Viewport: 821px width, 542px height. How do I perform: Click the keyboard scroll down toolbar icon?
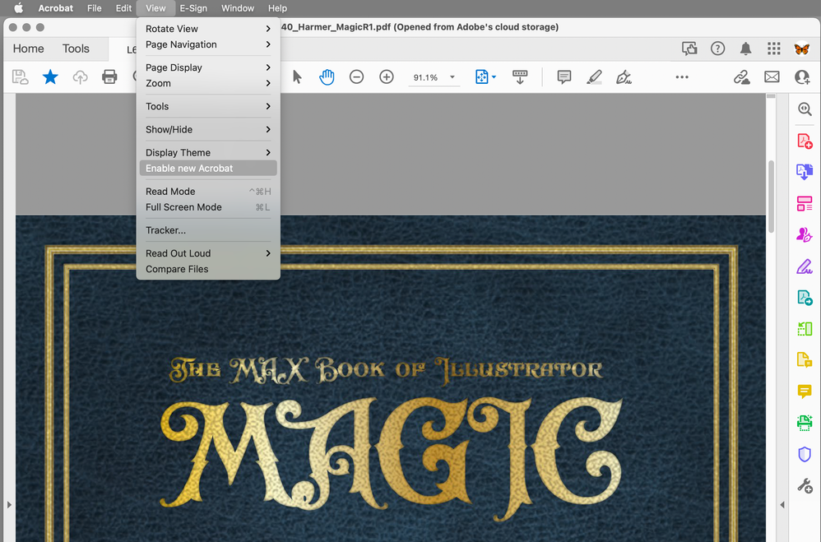click(520, 77)
